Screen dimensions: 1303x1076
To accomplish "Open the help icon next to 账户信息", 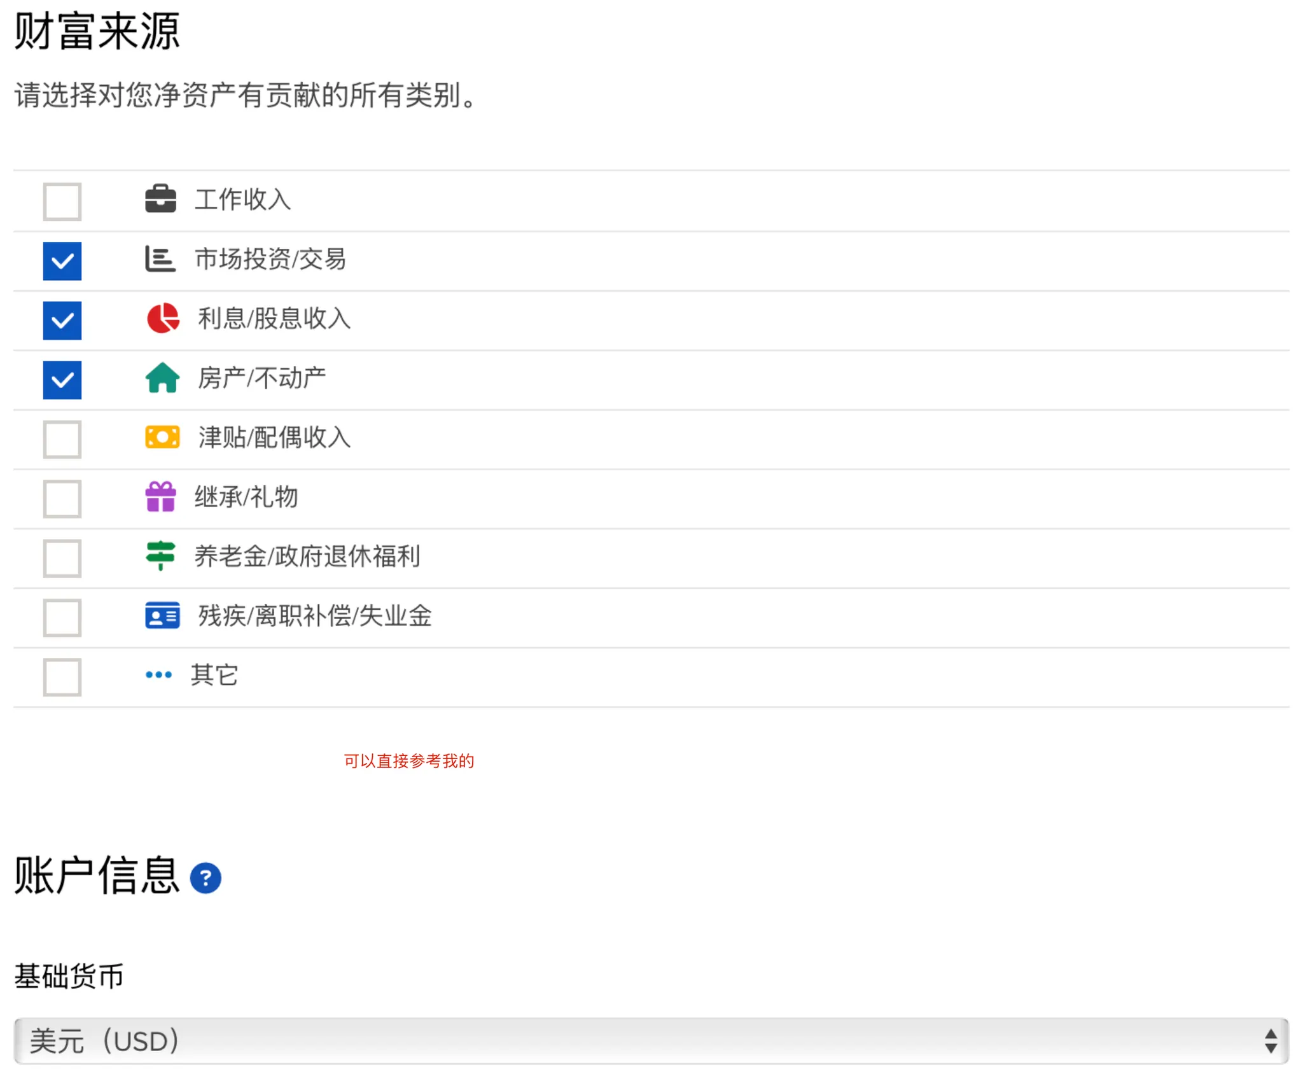I will click(206, 879).
